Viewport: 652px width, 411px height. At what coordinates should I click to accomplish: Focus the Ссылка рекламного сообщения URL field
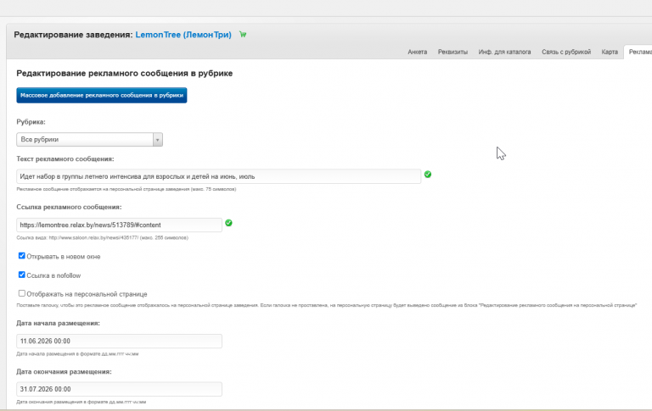[120, 225]
